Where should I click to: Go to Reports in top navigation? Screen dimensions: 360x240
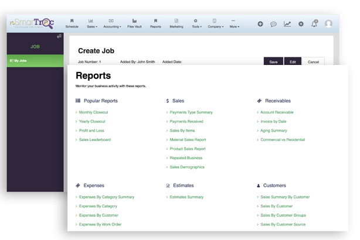click(x=155, y=23)
